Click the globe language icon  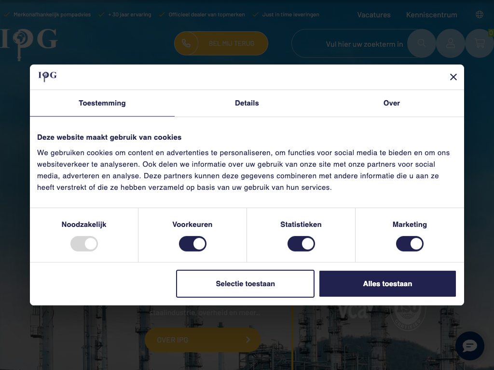point(480,14)
